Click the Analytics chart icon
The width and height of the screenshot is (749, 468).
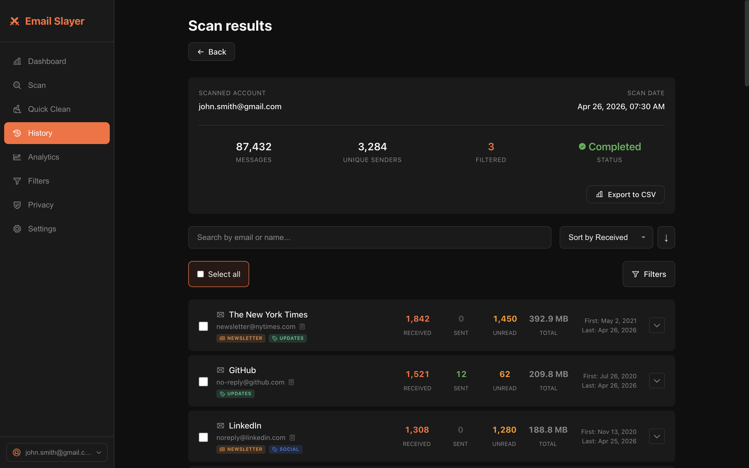(x=17, y=157)
